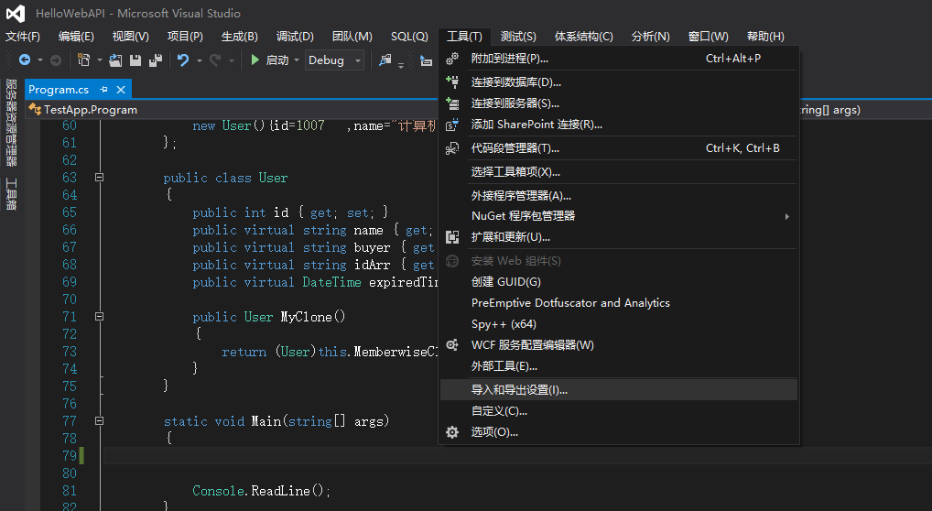Open the 服务器资源管理器 side panel tab
Screen dimensions: 932x511
[x=11, y=122]
